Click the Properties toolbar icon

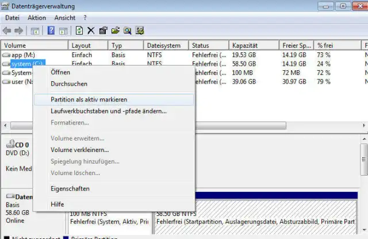tap(103, 31)
